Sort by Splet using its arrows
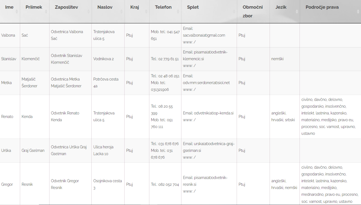Screen dimensions: 361x205 point(234,12)
